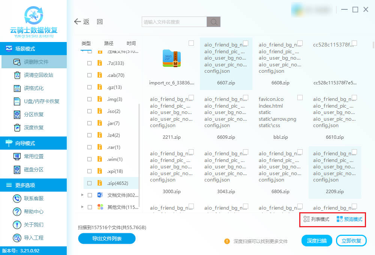Click the .7z(333) file type icon
Image resolution: width=375 pixels, height=255 pixels.
pos(100,63)
